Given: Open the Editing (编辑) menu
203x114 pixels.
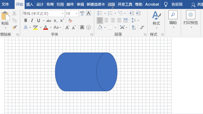Looking at the screenshot, I should [x=173, y=19].
